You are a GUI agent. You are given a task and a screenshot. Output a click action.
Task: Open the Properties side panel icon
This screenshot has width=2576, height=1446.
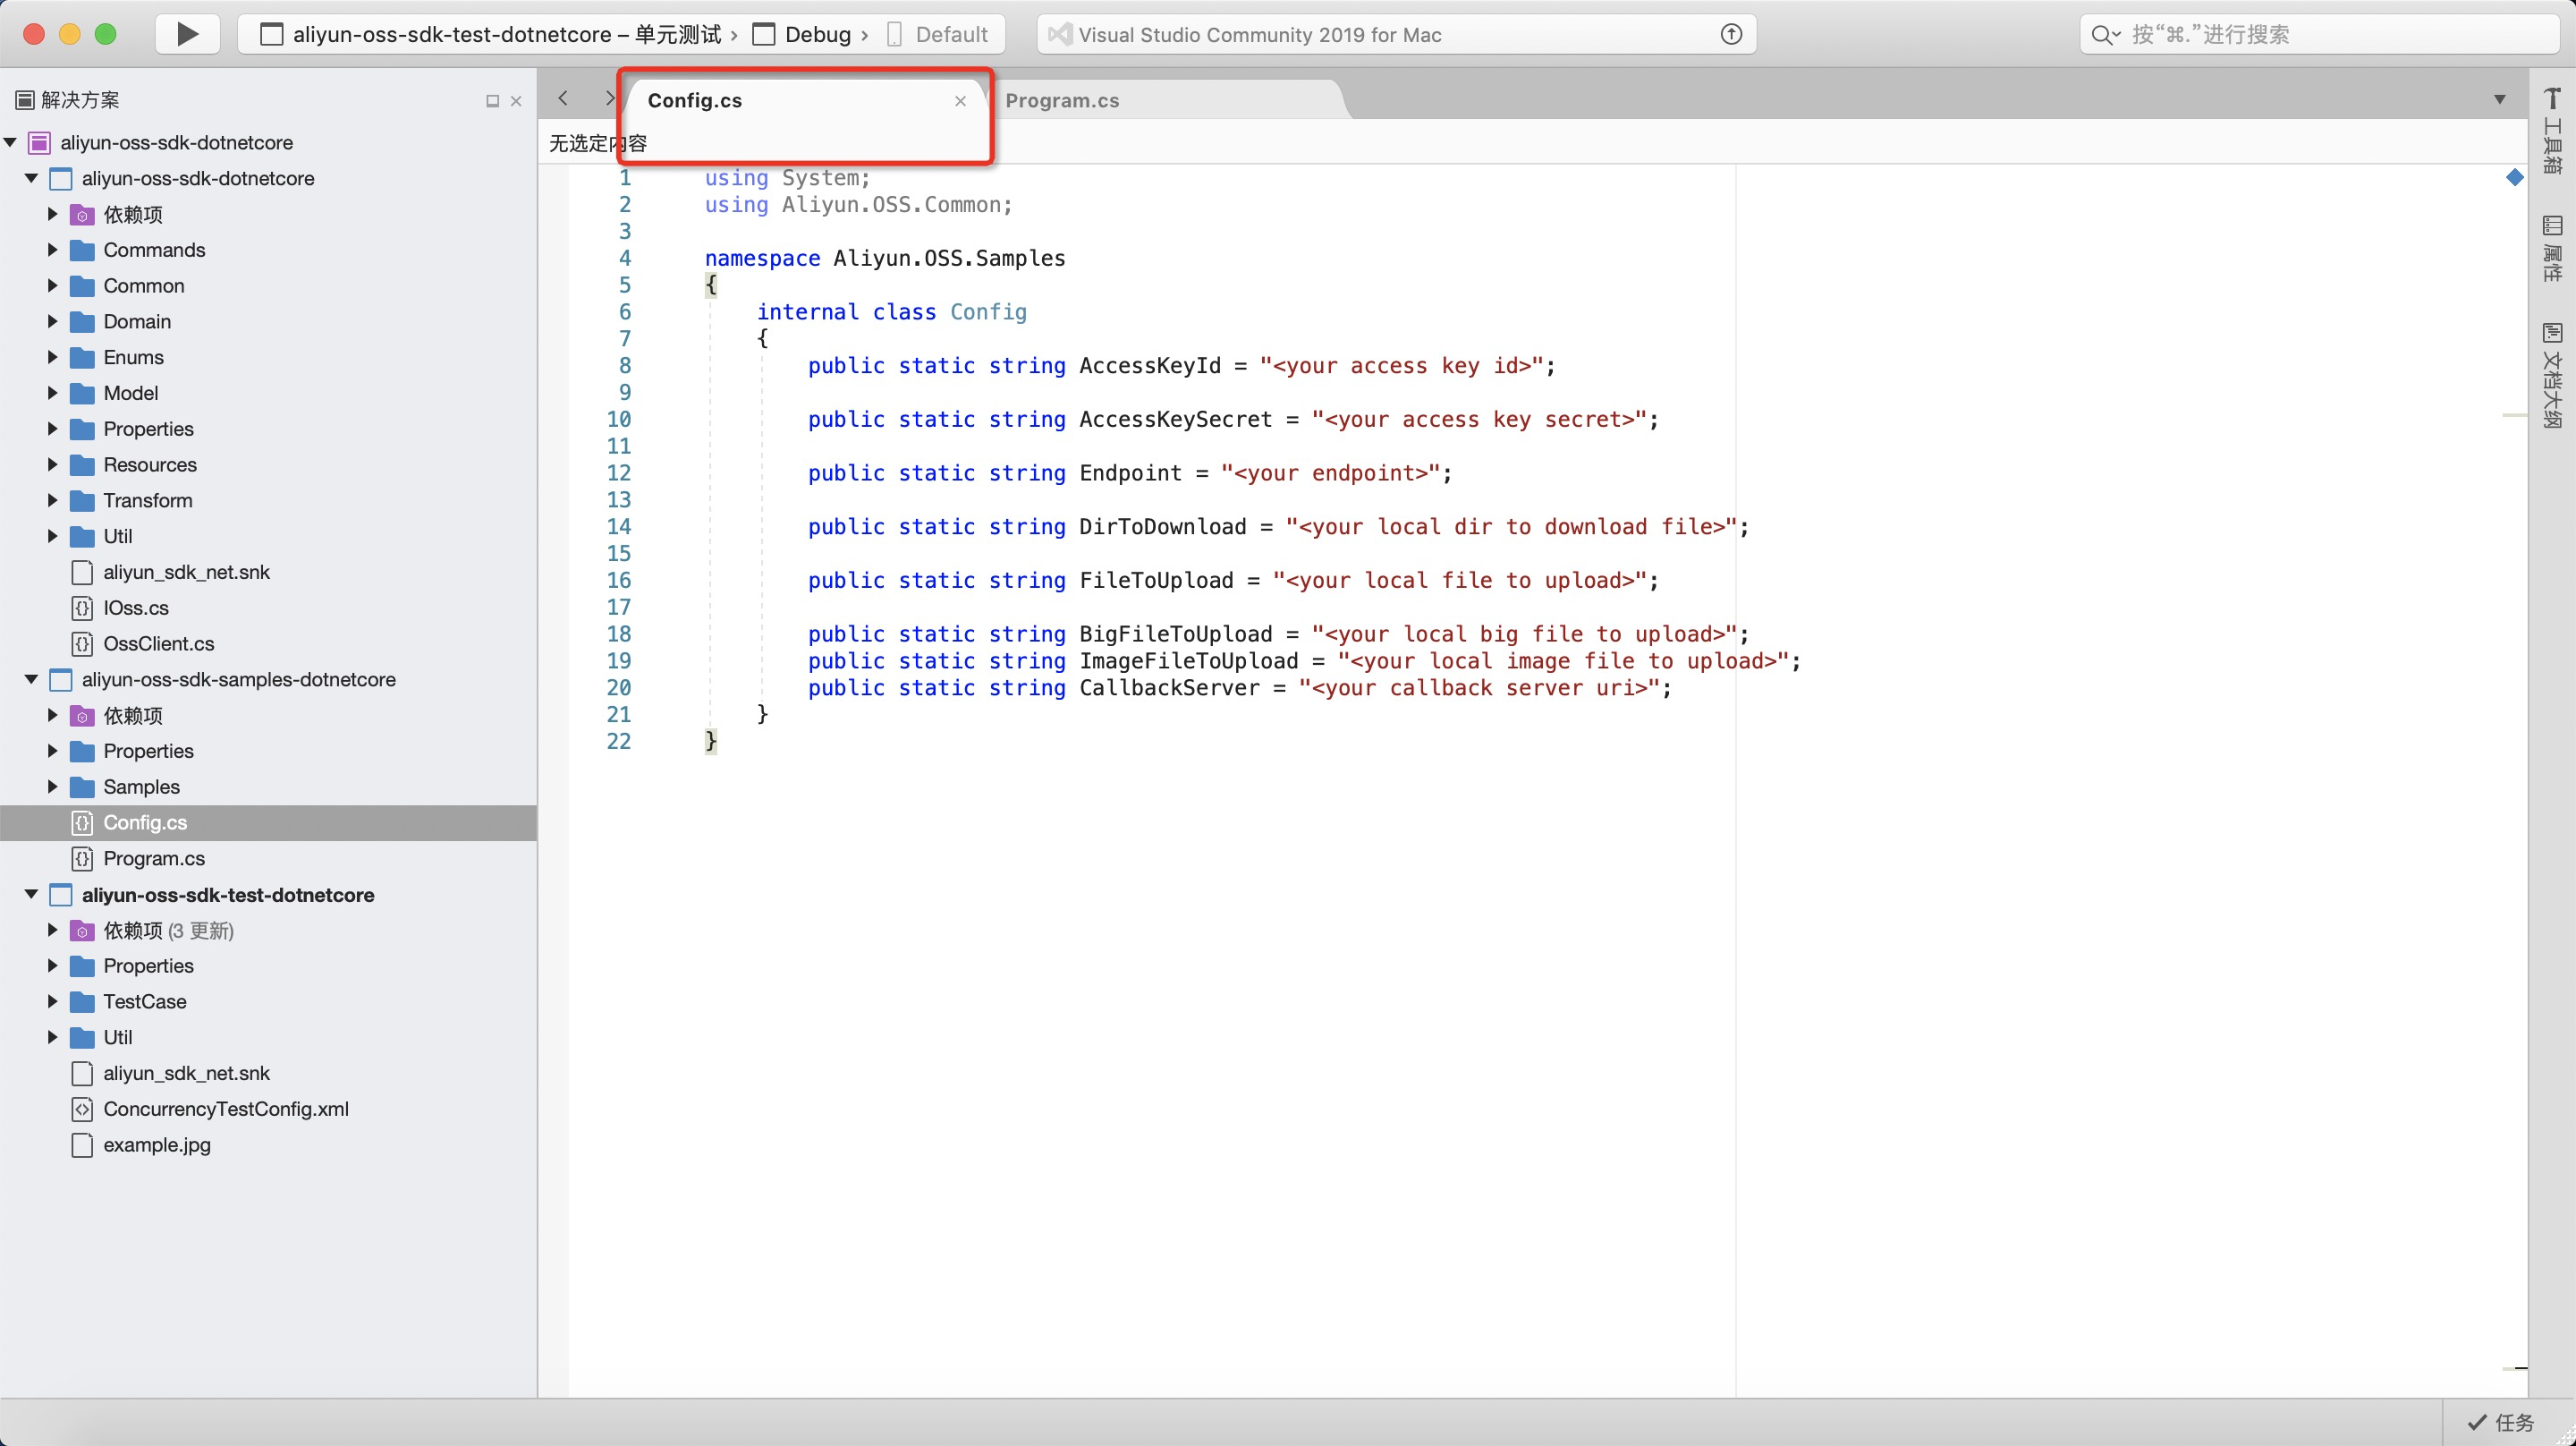click(x=2552, y=248)
